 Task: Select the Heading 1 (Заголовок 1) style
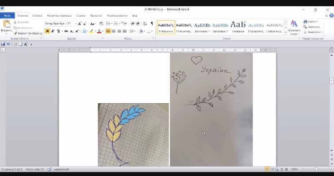[x=202, y=27]
